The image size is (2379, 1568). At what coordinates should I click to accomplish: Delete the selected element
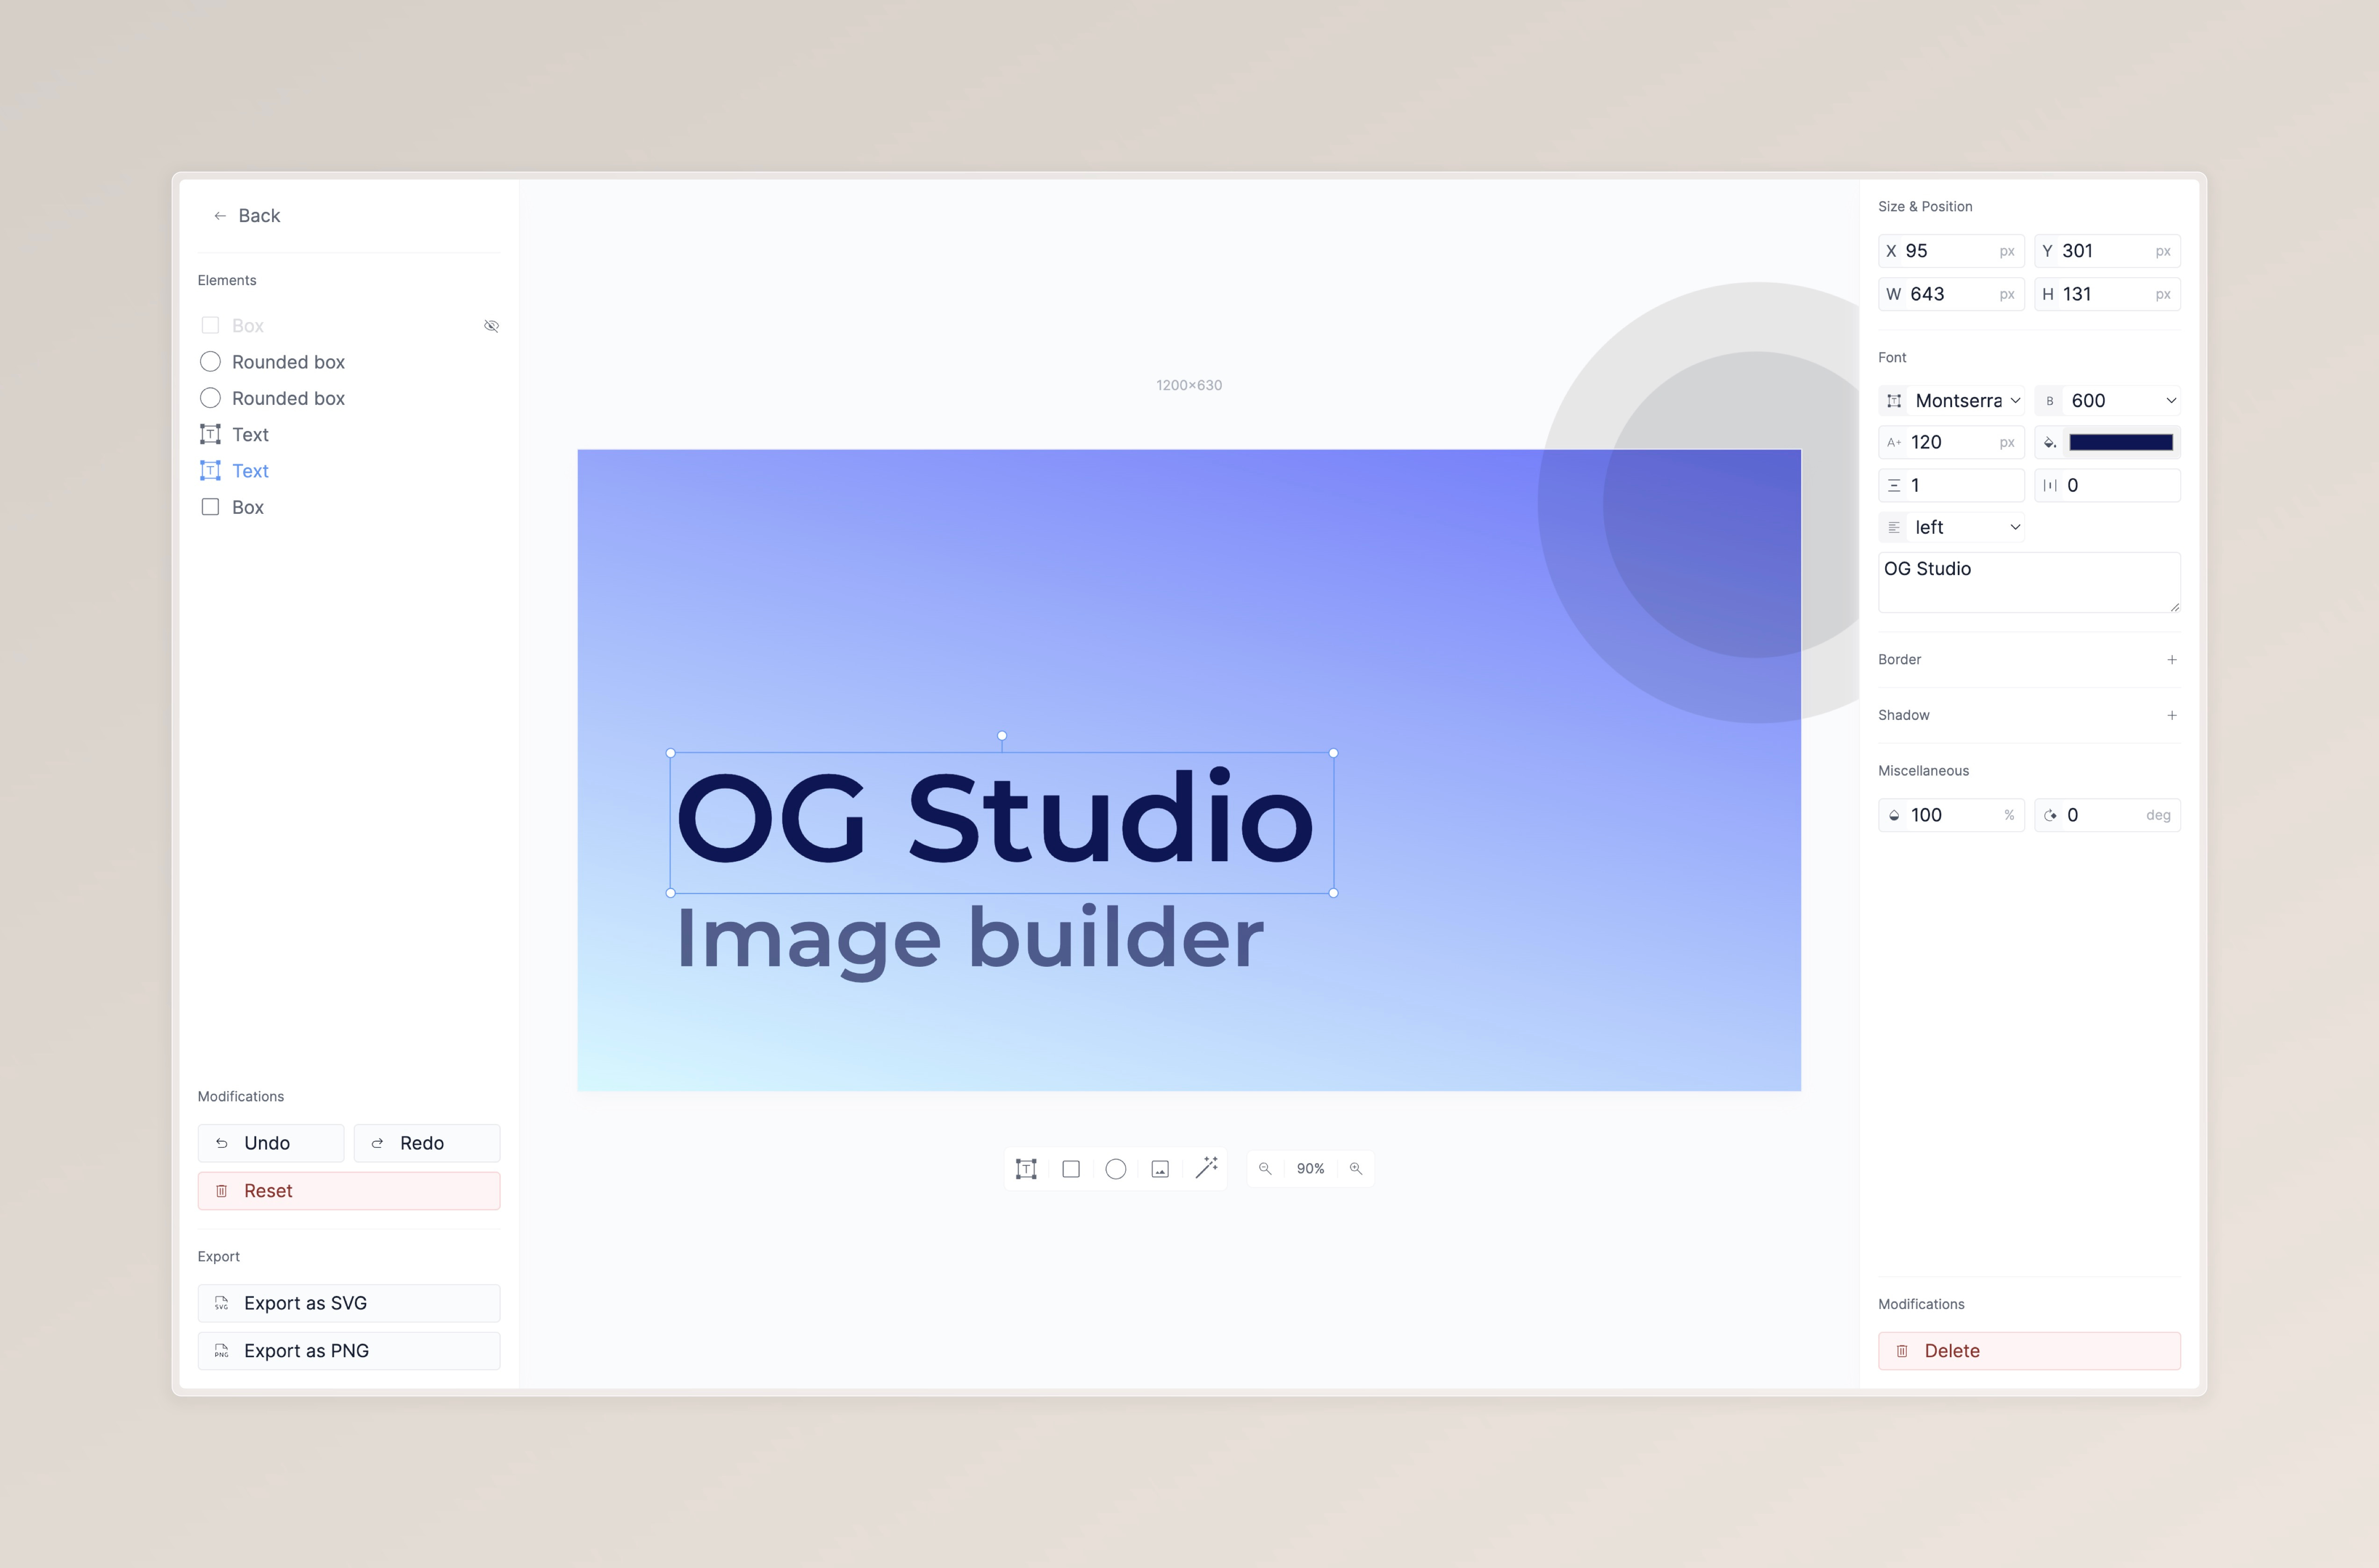tap(2029, 1351)
